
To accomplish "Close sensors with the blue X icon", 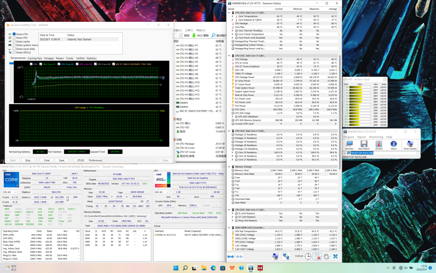I will tap(335, 256).
